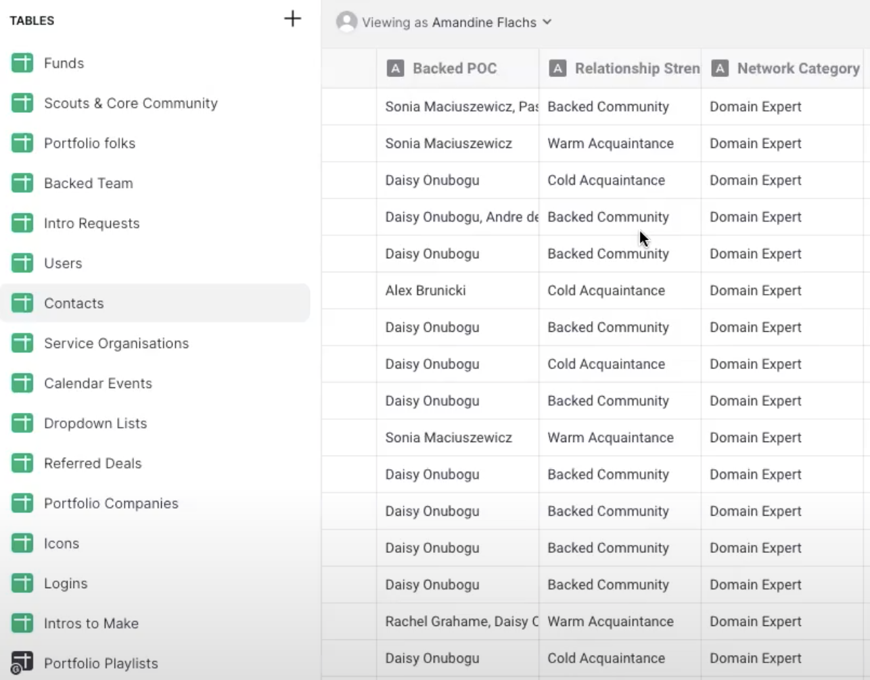This screenshot has width=870, height=680.
Task: Click Warm Acquaintance in Rachel Grahame row
Action: click(620, 621)
